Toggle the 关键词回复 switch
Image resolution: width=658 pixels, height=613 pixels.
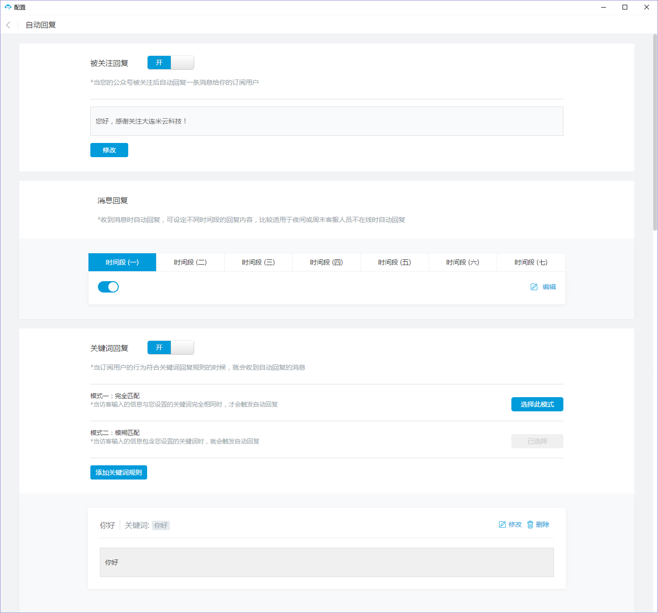click(170, 347)
